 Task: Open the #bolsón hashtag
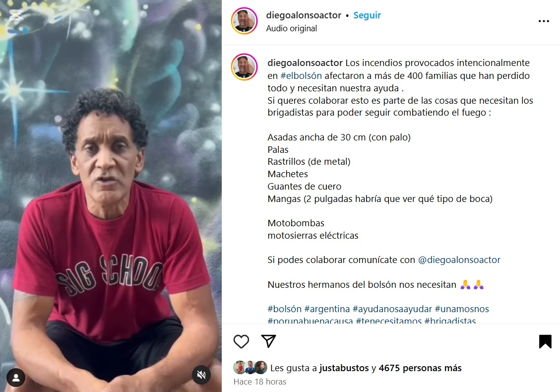(x=284, y=309)
